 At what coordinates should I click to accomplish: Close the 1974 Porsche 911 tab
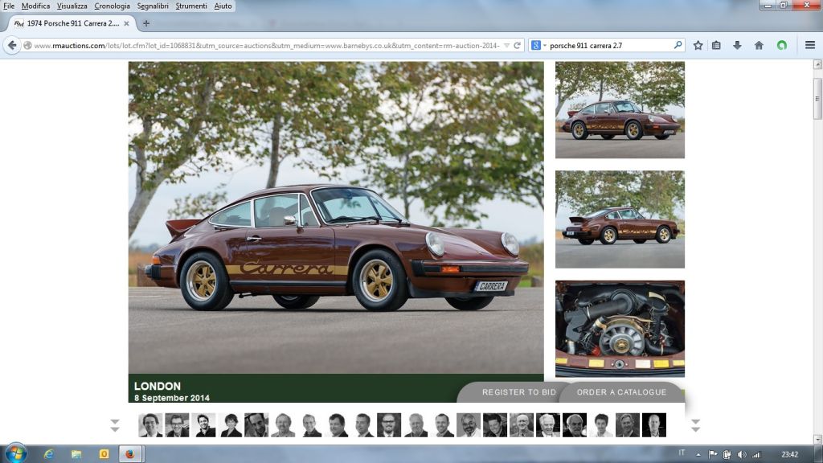(x=126, y=23)
